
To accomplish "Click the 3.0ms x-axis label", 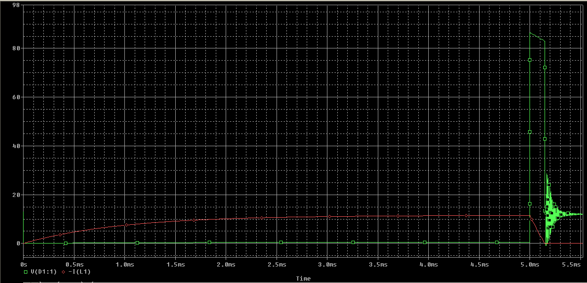I will click(327, 265).
